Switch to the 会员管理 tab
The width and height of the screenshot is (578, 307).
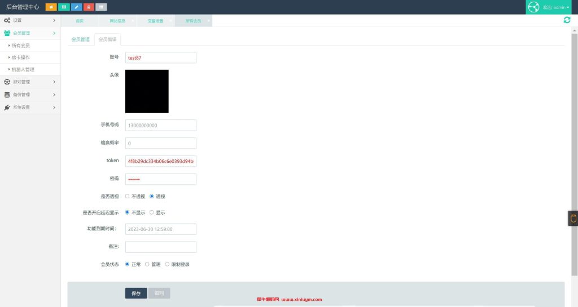[x=81, y=39]
